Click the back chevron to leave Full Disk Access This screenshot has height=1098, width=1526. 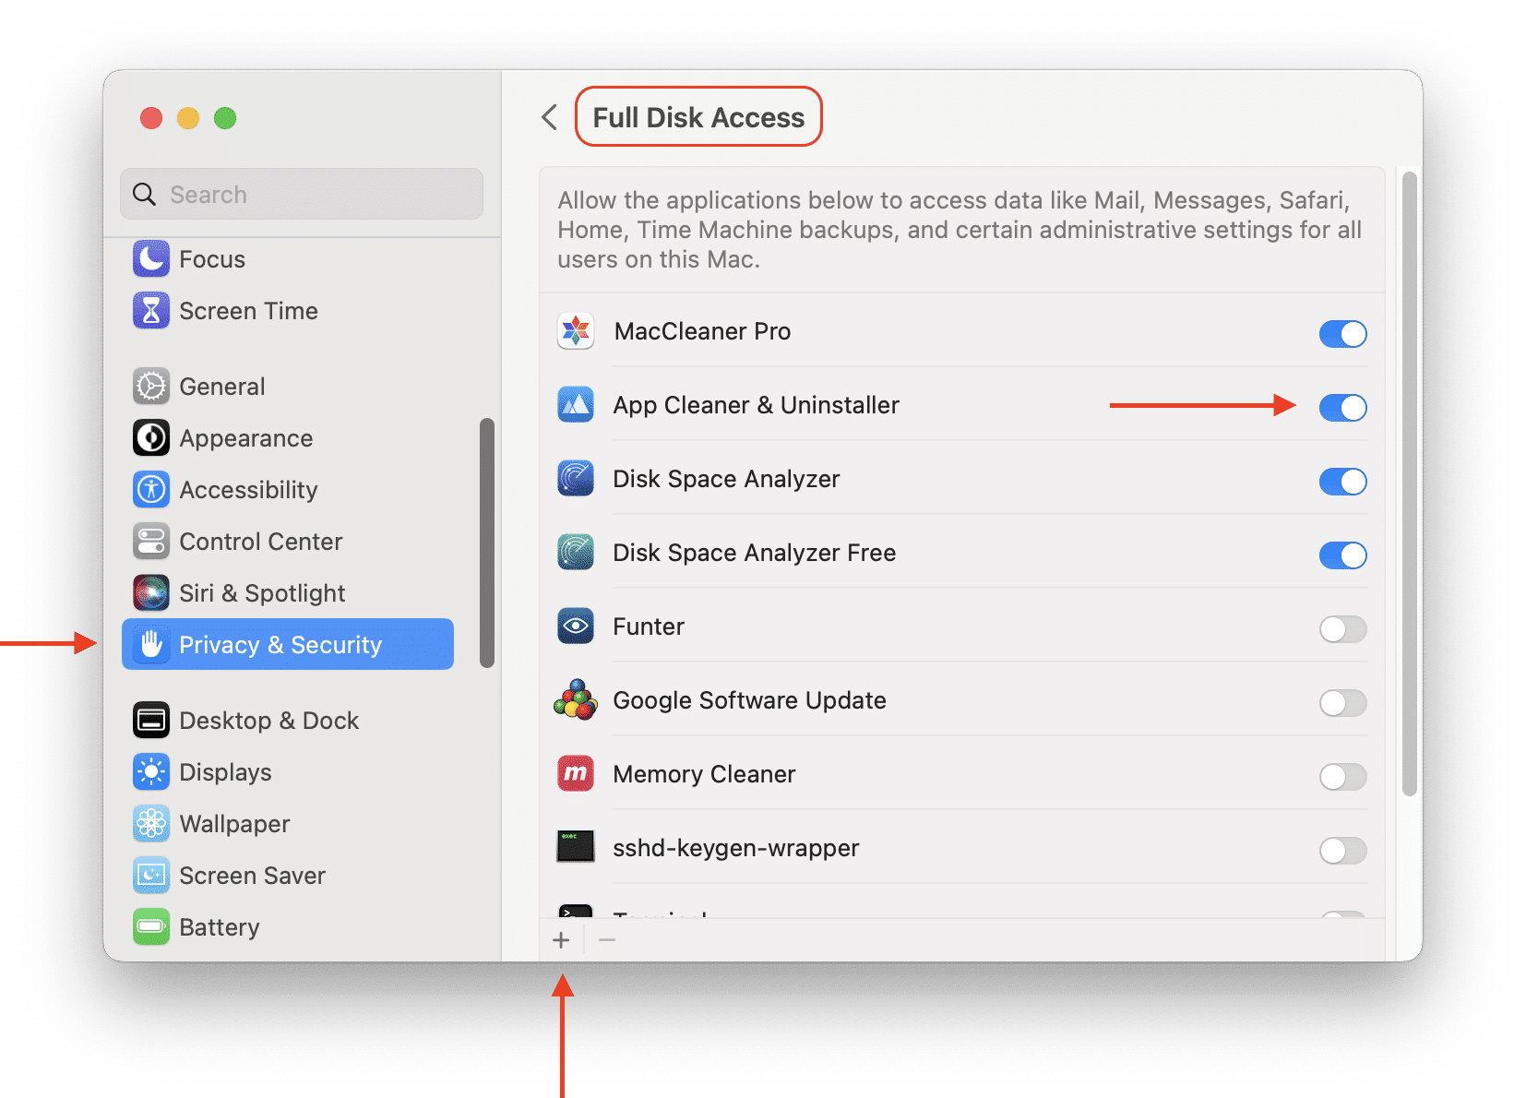[x=549, y=117]
